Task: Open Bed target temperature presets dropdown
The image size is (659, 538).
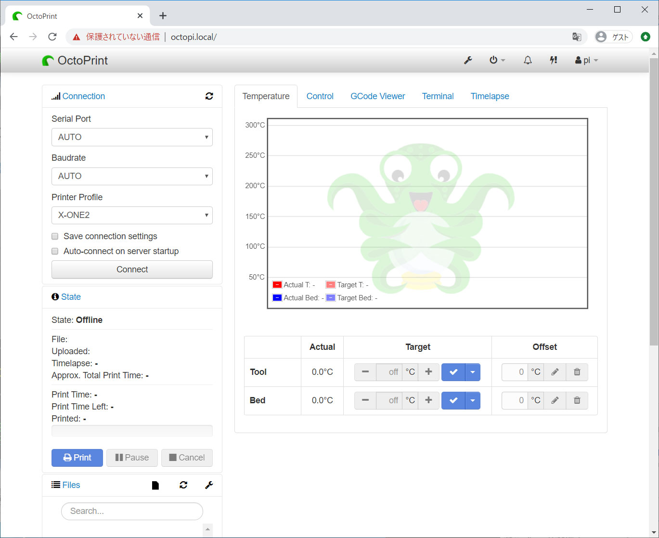Action: click(473, 400)
